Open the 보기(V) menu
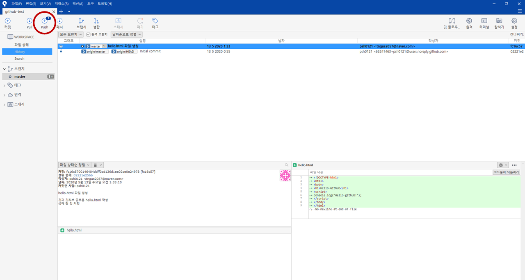Screen dimensions: 525x280 tap(45, 4)
